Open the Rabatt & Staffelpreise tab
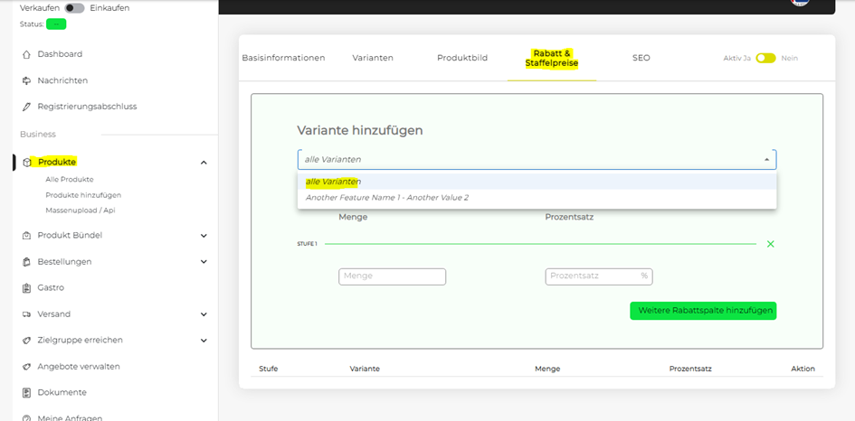855x421 pixels. [x=552, y=59]
